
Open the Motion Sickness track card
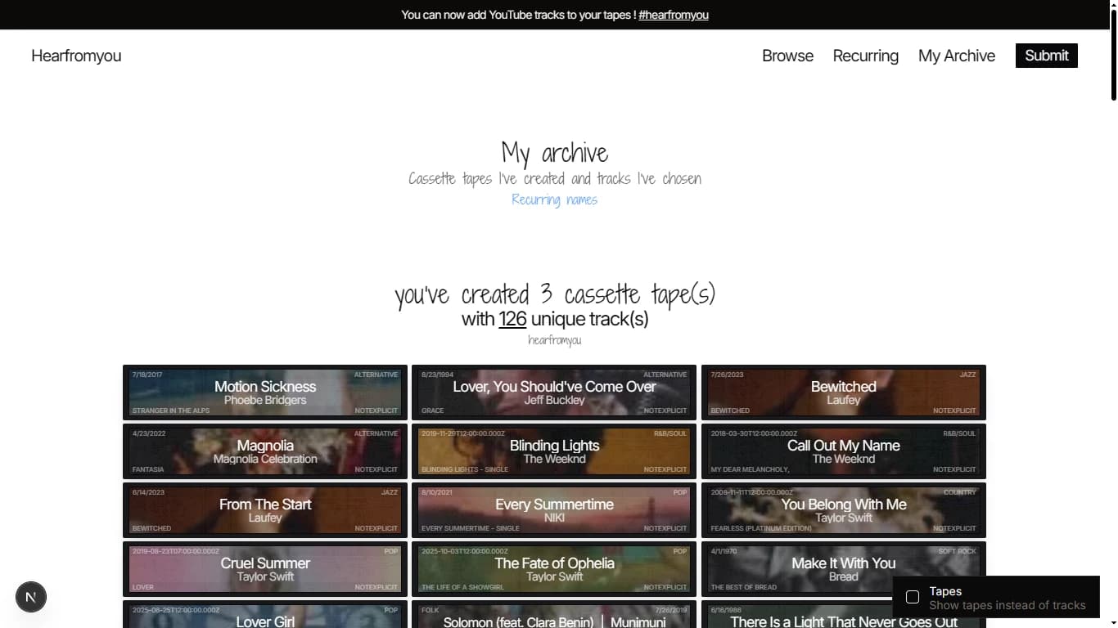(265, 392)
